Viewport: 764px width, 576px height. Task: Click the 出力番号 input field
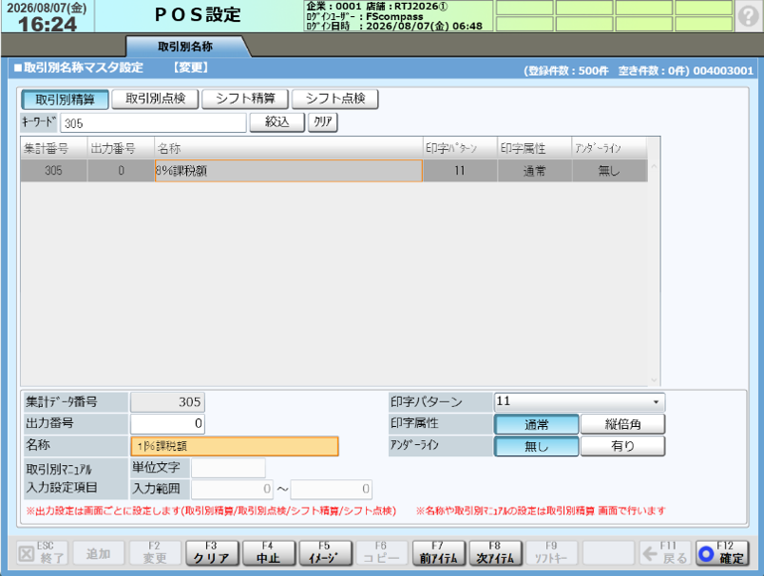coord(167,424)
